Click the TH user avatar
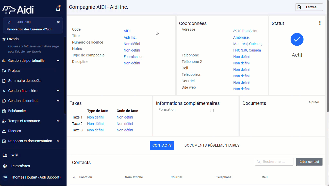 tap(5, 177)
